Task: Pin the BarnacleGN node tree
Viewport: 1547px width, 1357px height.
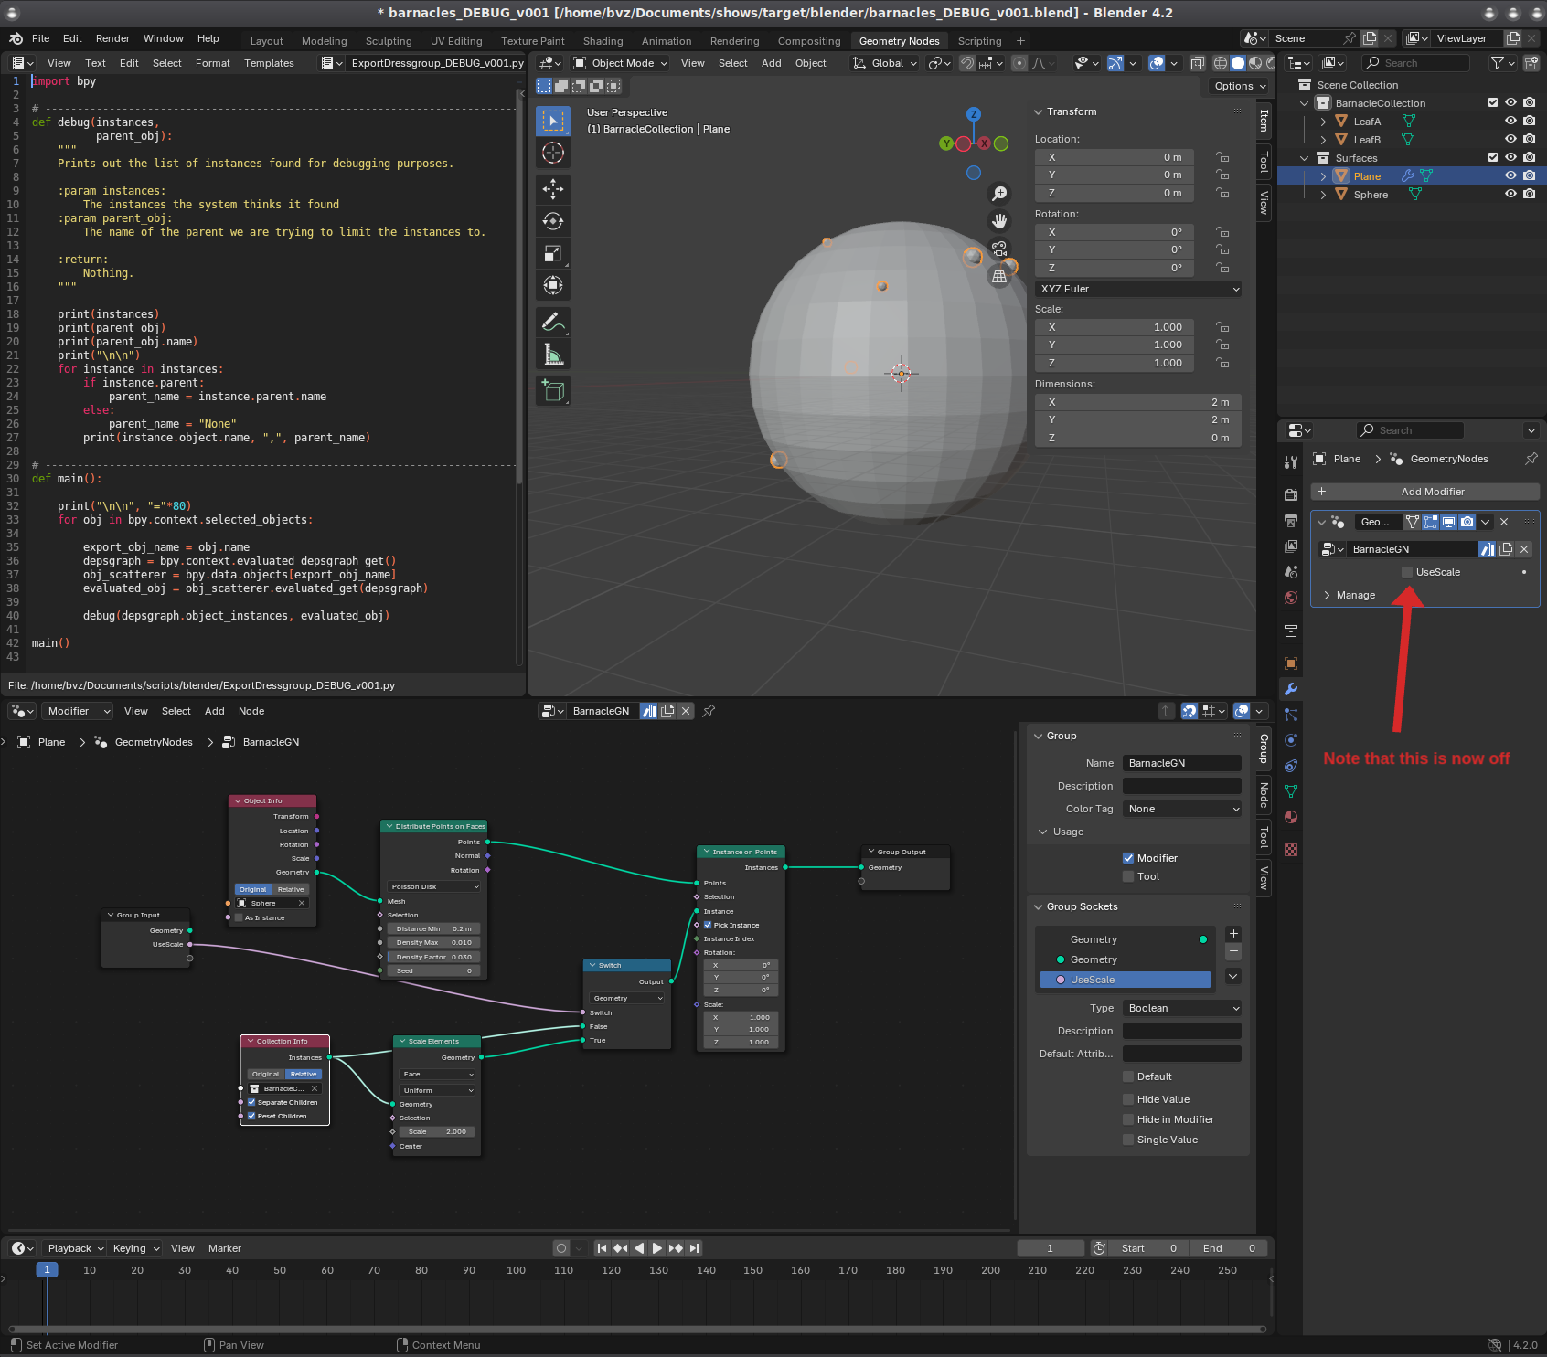Action: [709, 711]
